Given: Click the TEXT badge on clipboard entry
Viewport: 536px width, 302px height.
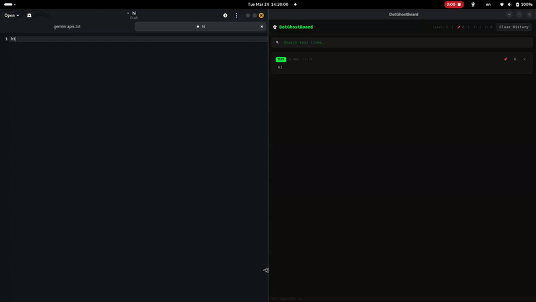Looking at the screenshot, I should (x=281, y=59).
